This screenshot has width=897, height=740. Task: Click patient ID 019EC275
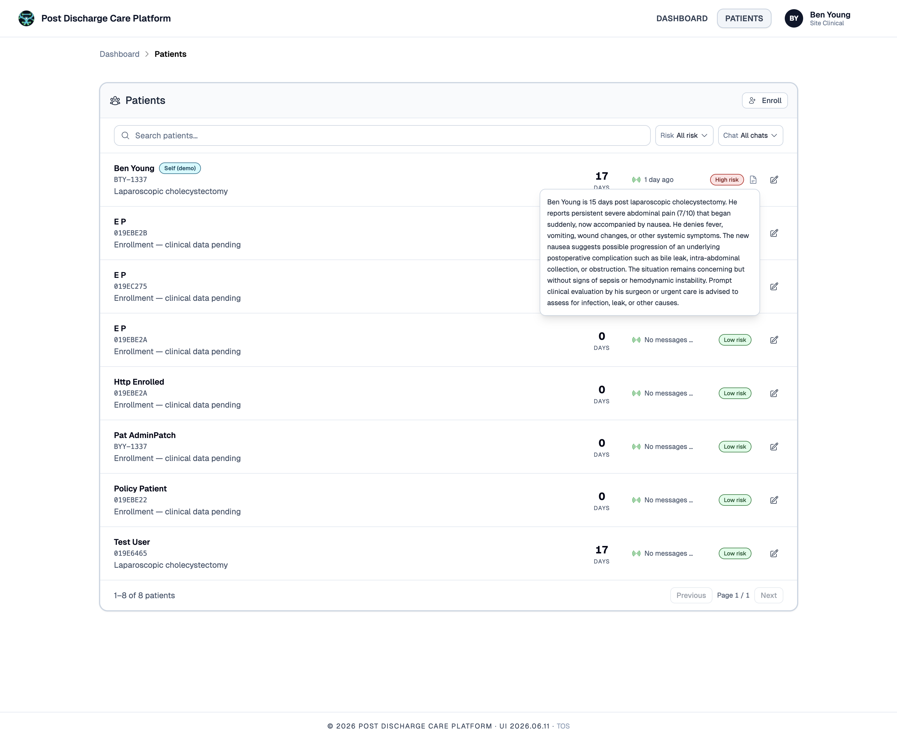(130, 286)
